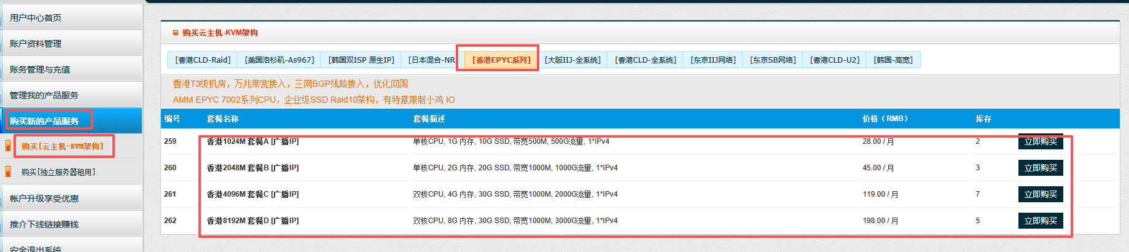Click row number 259
Viewport: 1129px width, 252px height.
tap(170, 141)
